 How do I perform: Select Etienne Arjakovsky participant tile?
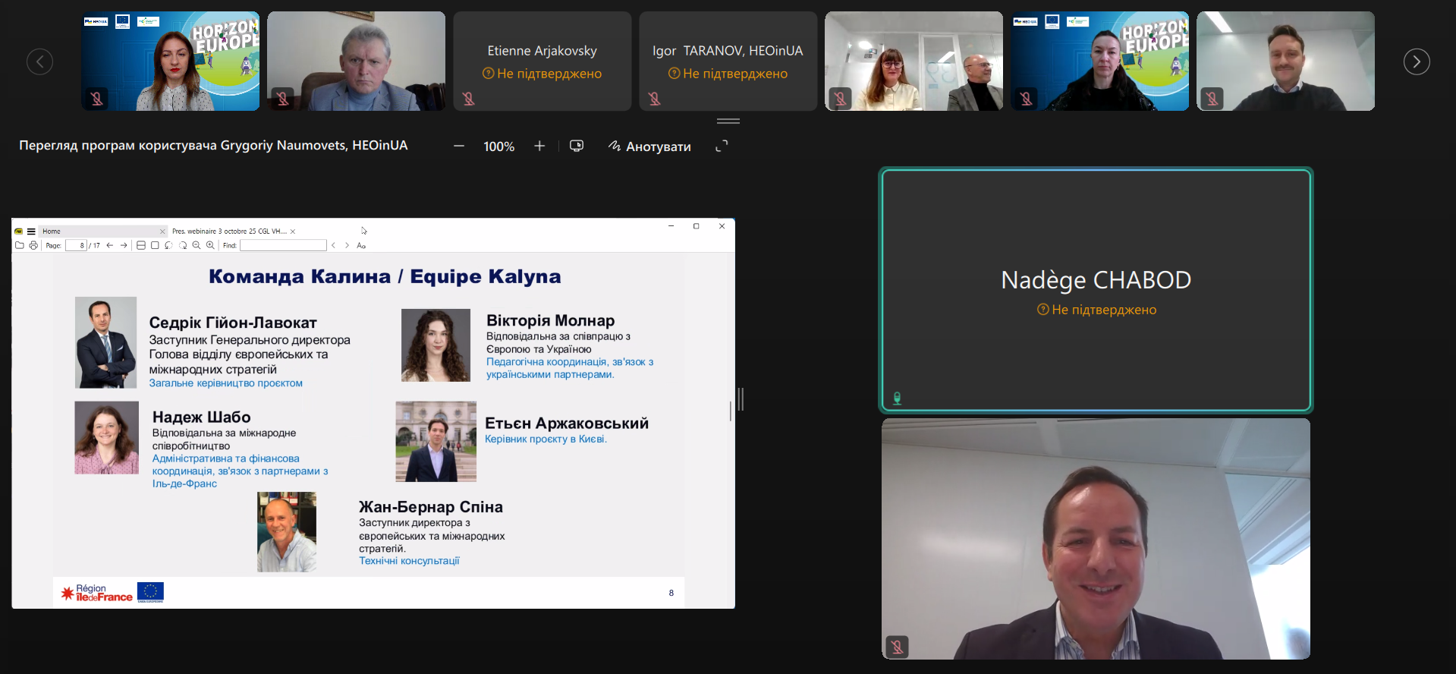point(542,61)
